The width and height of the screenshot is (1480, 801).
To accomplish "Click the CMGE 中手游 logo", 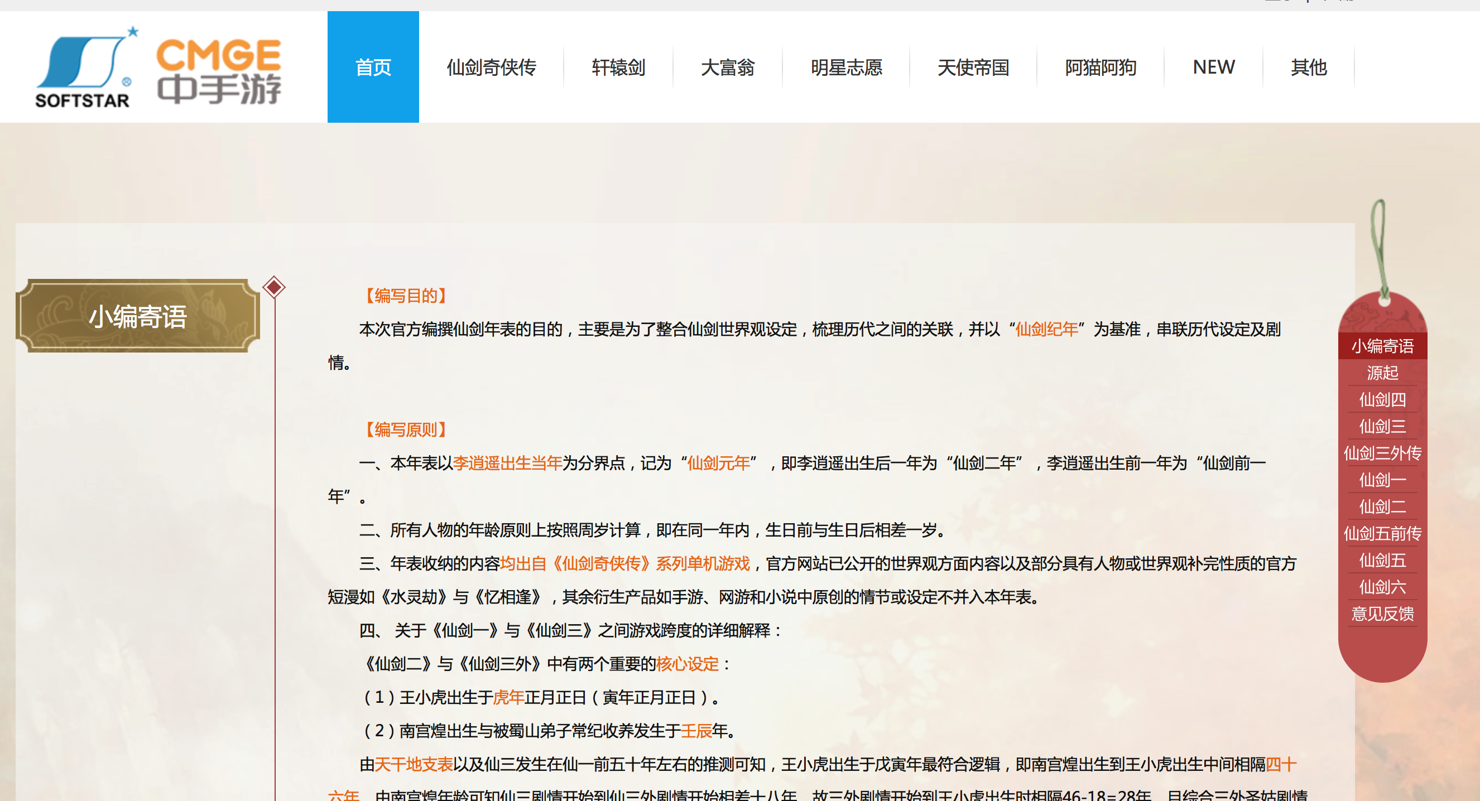I will click(219, 71).
